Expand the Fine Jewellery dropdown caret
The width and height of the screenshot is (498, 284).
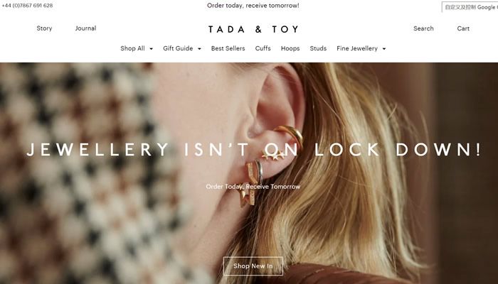(384, 49)
